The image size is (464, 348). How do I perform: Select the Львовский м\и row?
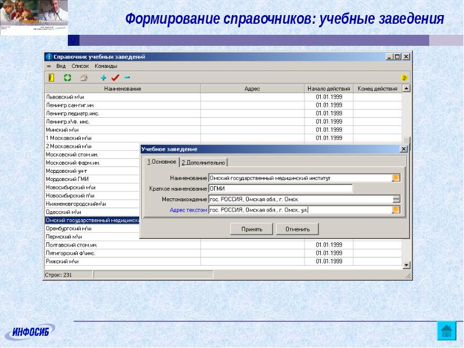(x=122, y=97)
